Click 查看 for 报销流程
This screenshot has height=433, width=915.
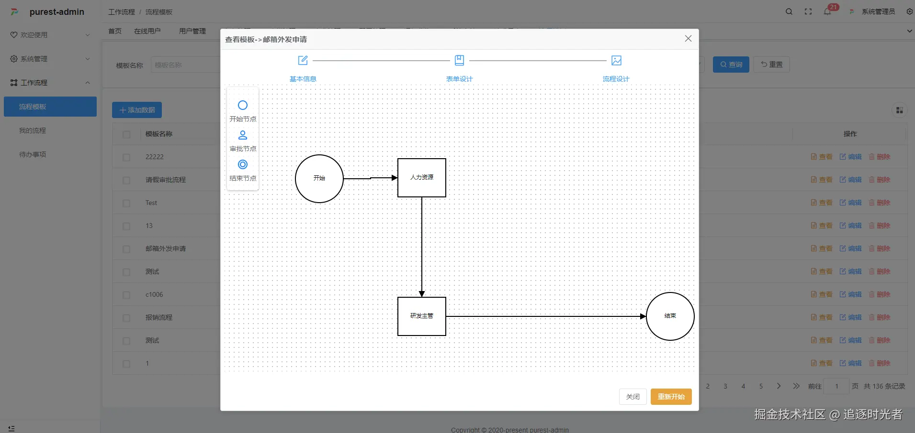(x=822, y=317)
